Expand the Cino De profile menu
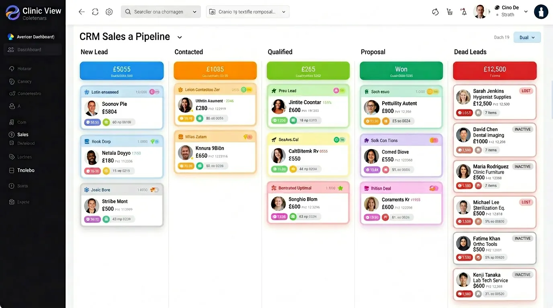The width and height of the screenshot is (553, 308). (526, 11)
